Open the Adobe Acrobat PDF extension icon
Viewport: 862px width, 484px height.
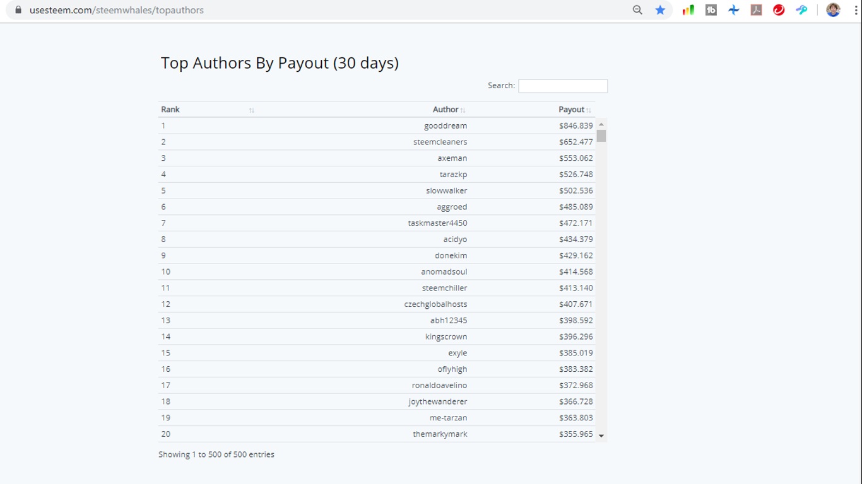pos(756,10)
